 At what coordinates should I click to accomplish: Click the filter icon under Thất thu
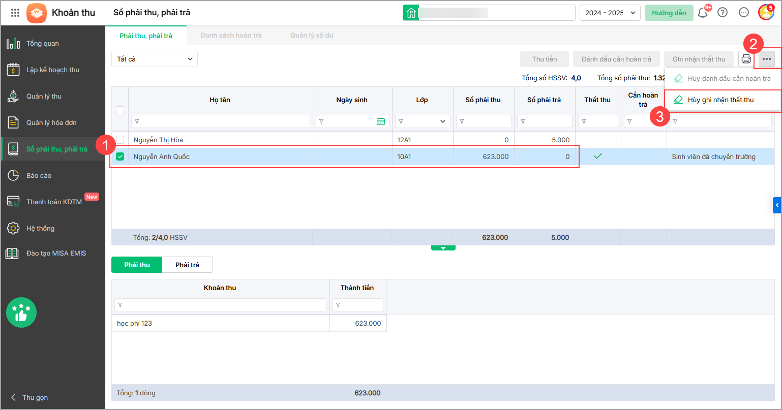point(583,121)
